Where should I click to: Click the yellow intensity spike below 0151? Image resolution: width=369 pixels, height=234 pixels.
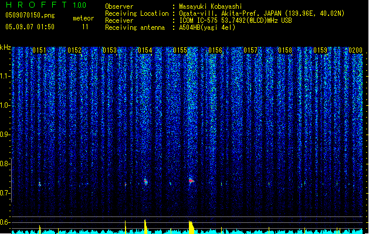pos(40,229)
